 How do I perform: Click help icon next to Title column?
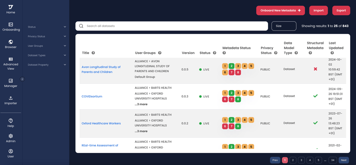pyautogui.click(x=93, y=53)
